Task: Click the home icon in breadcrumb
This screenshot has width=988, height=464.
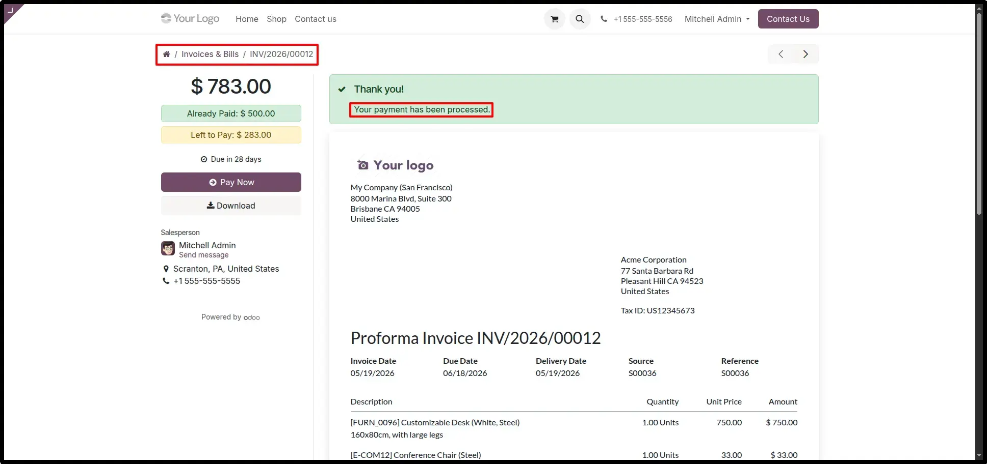Action: coord(166,54)
